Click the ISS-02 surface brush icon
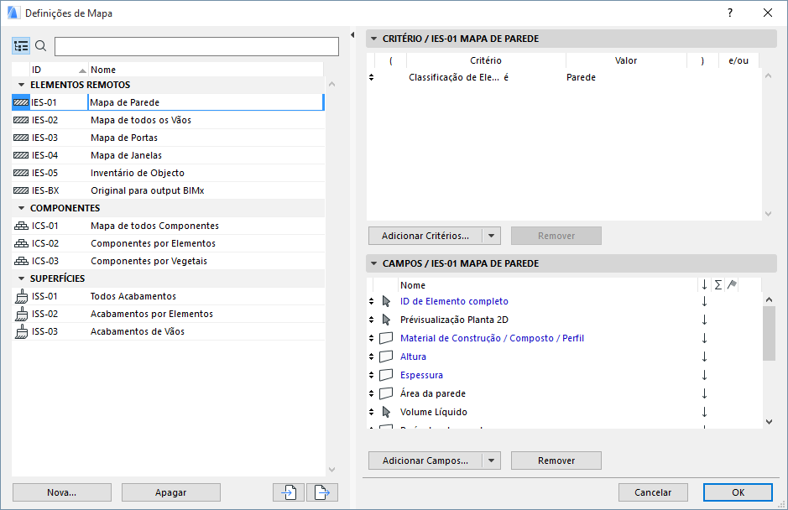Viewport: 788px width, 510px height. point(22,314)
